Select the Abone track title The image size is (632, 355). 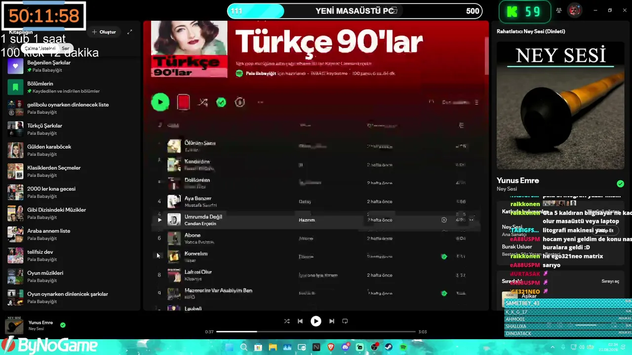point(193,235)
